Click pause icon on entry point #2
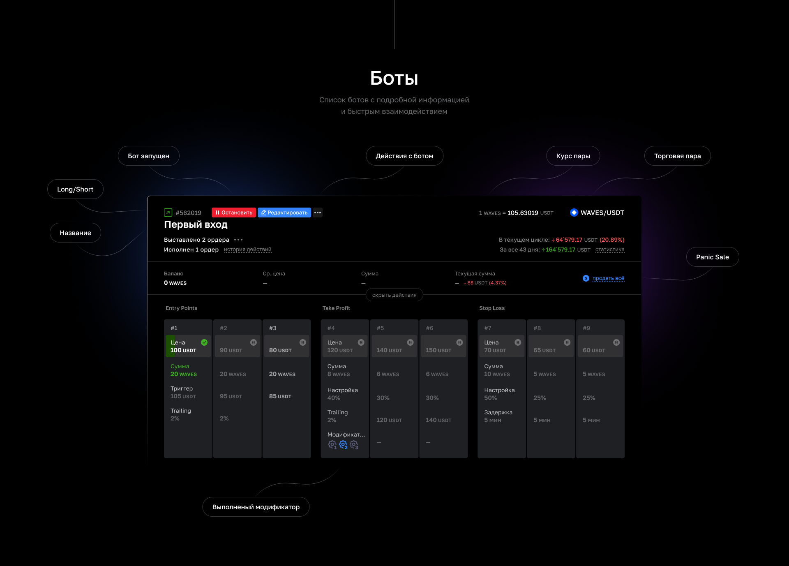789x566 pixels. click(x=254, y=342)
